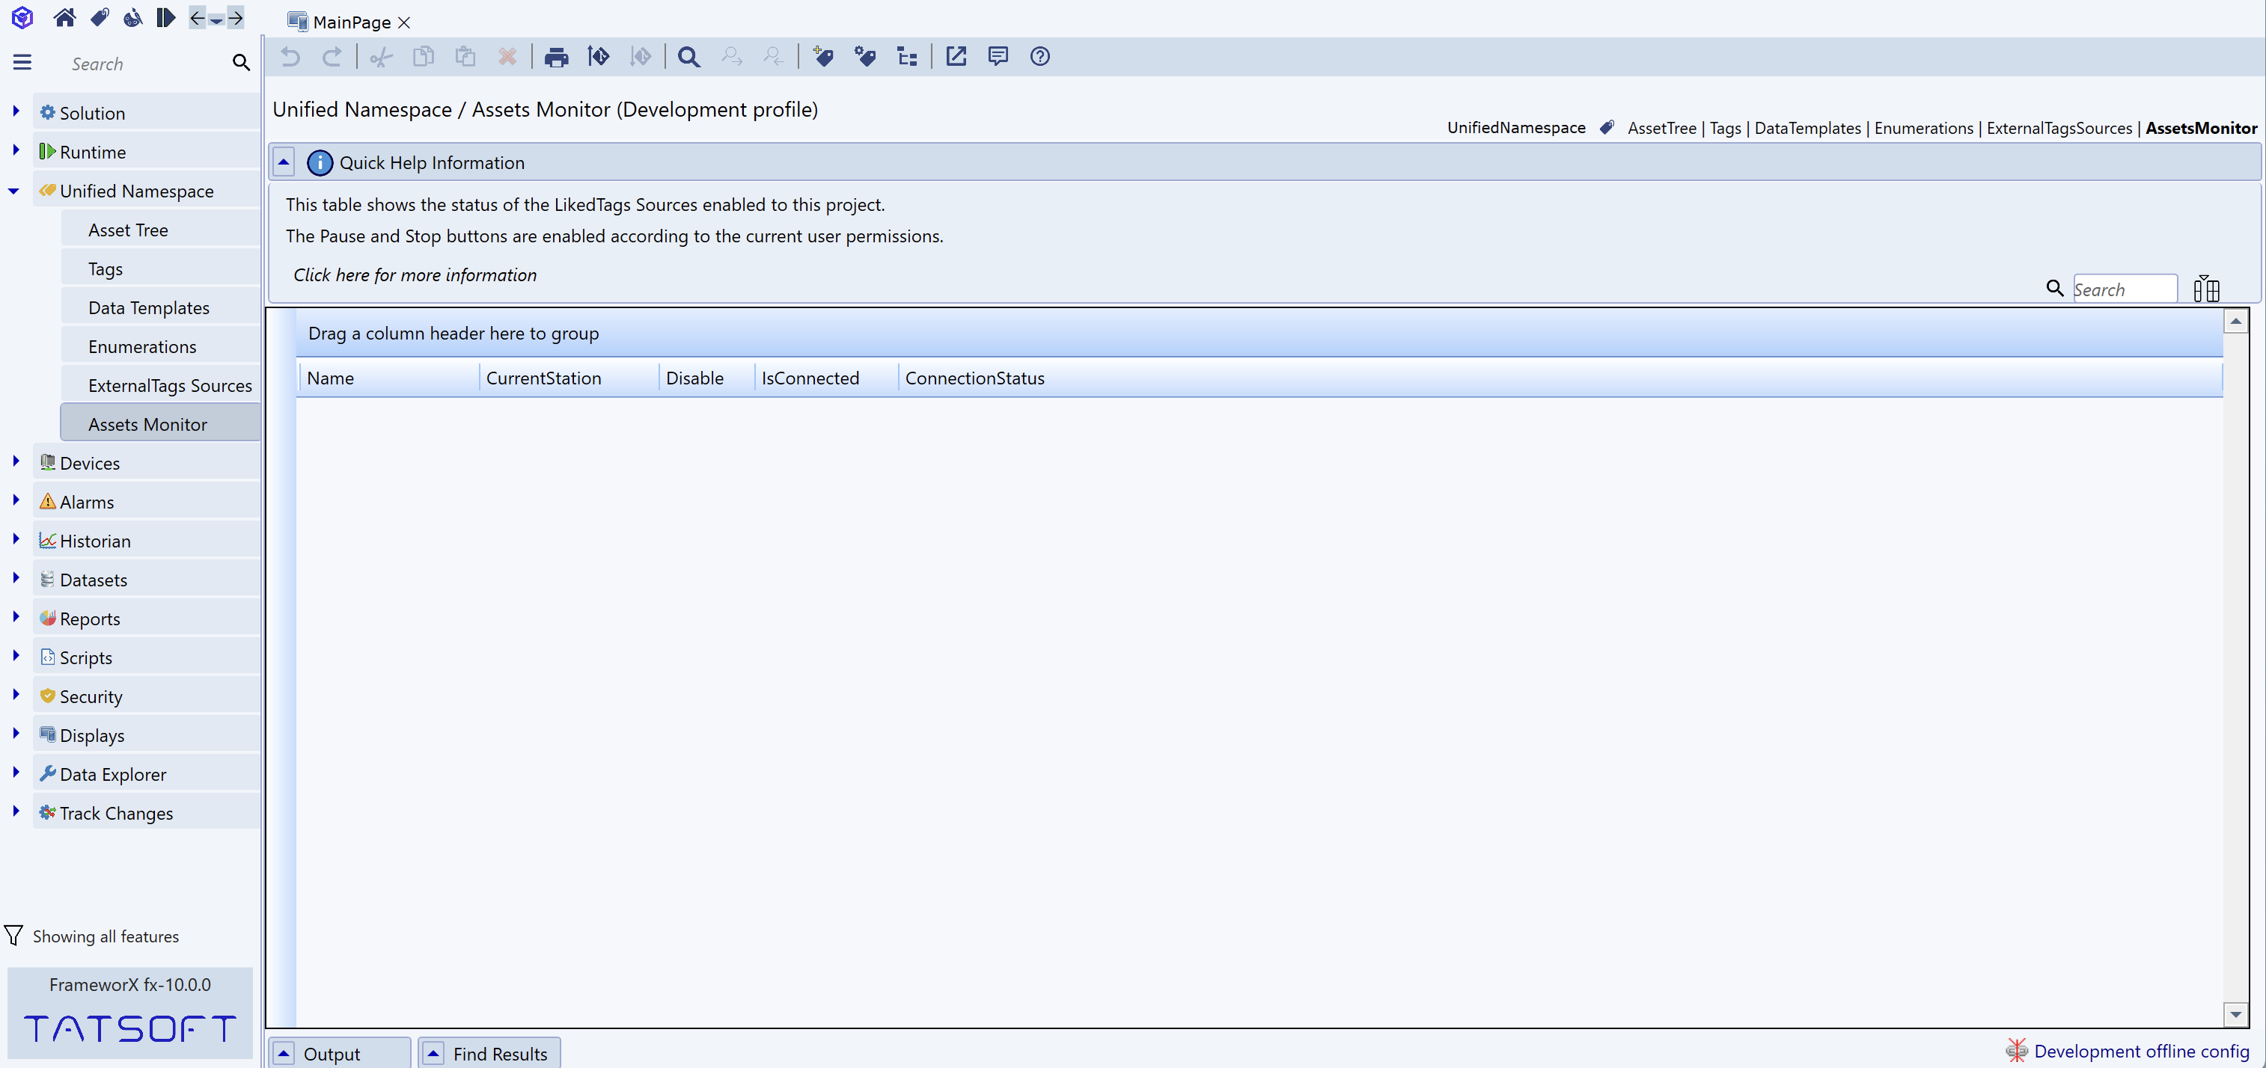
Task: Click the comment bubble toolbar icon
Action: [998, 57]
